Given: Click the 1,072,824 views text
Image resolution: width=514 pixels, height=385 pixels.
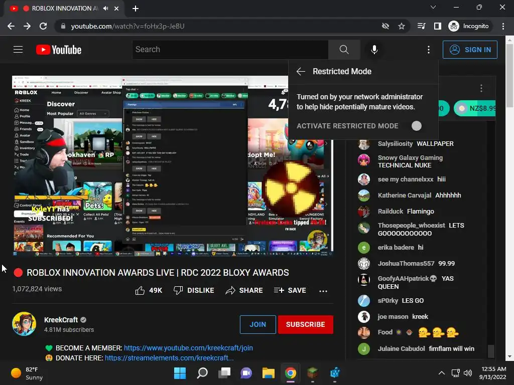Looking at the screenshot, I should [37, 289].
